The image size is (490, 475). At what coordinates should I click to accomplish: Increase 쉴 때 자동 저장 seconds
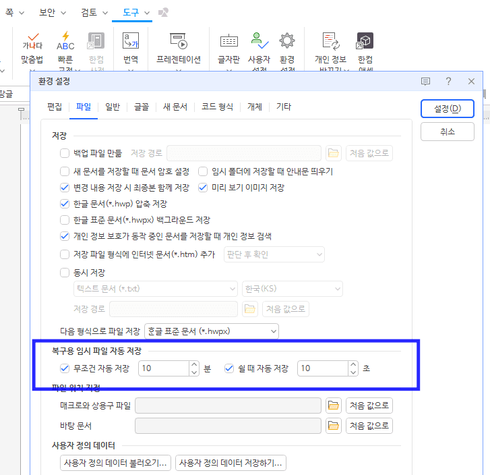(x=353, y=364)
